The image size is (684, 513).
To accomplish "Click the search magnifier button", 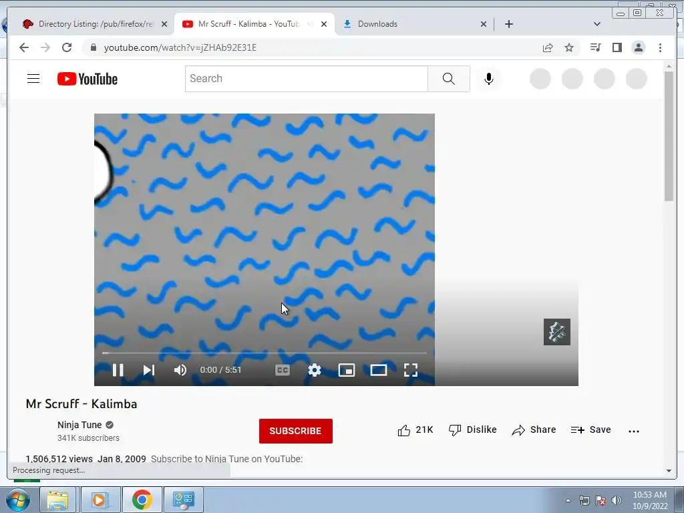I will point(448,79).
